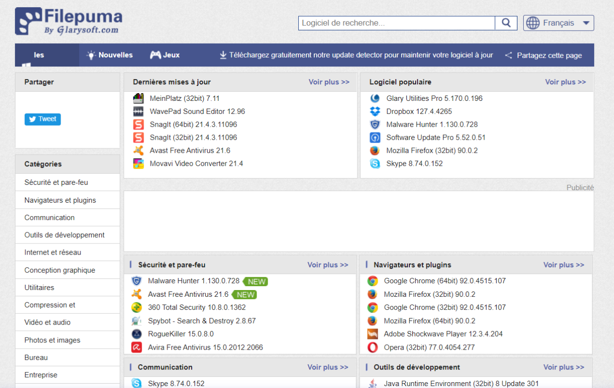614x388 pixels.
Task: Click the 360 Total Security icon
Action: pos(136,307)
